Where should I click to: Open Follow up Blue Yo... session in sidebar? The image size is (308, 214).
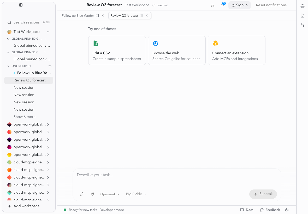[x=29, y=73]
